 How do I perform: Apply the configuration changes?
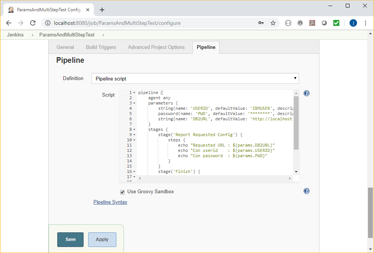(102, 239)
